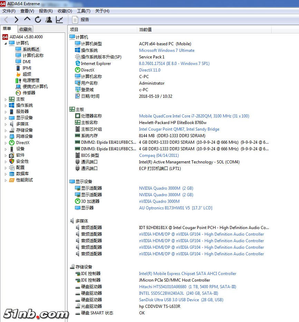Viewport: 299px width, 322px height.
Task: Click the graph chart toolbar icon
Action: pos(59,20)
